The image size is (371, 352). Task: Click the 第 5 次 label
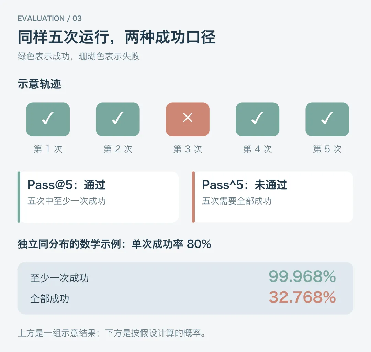point(327,149)
